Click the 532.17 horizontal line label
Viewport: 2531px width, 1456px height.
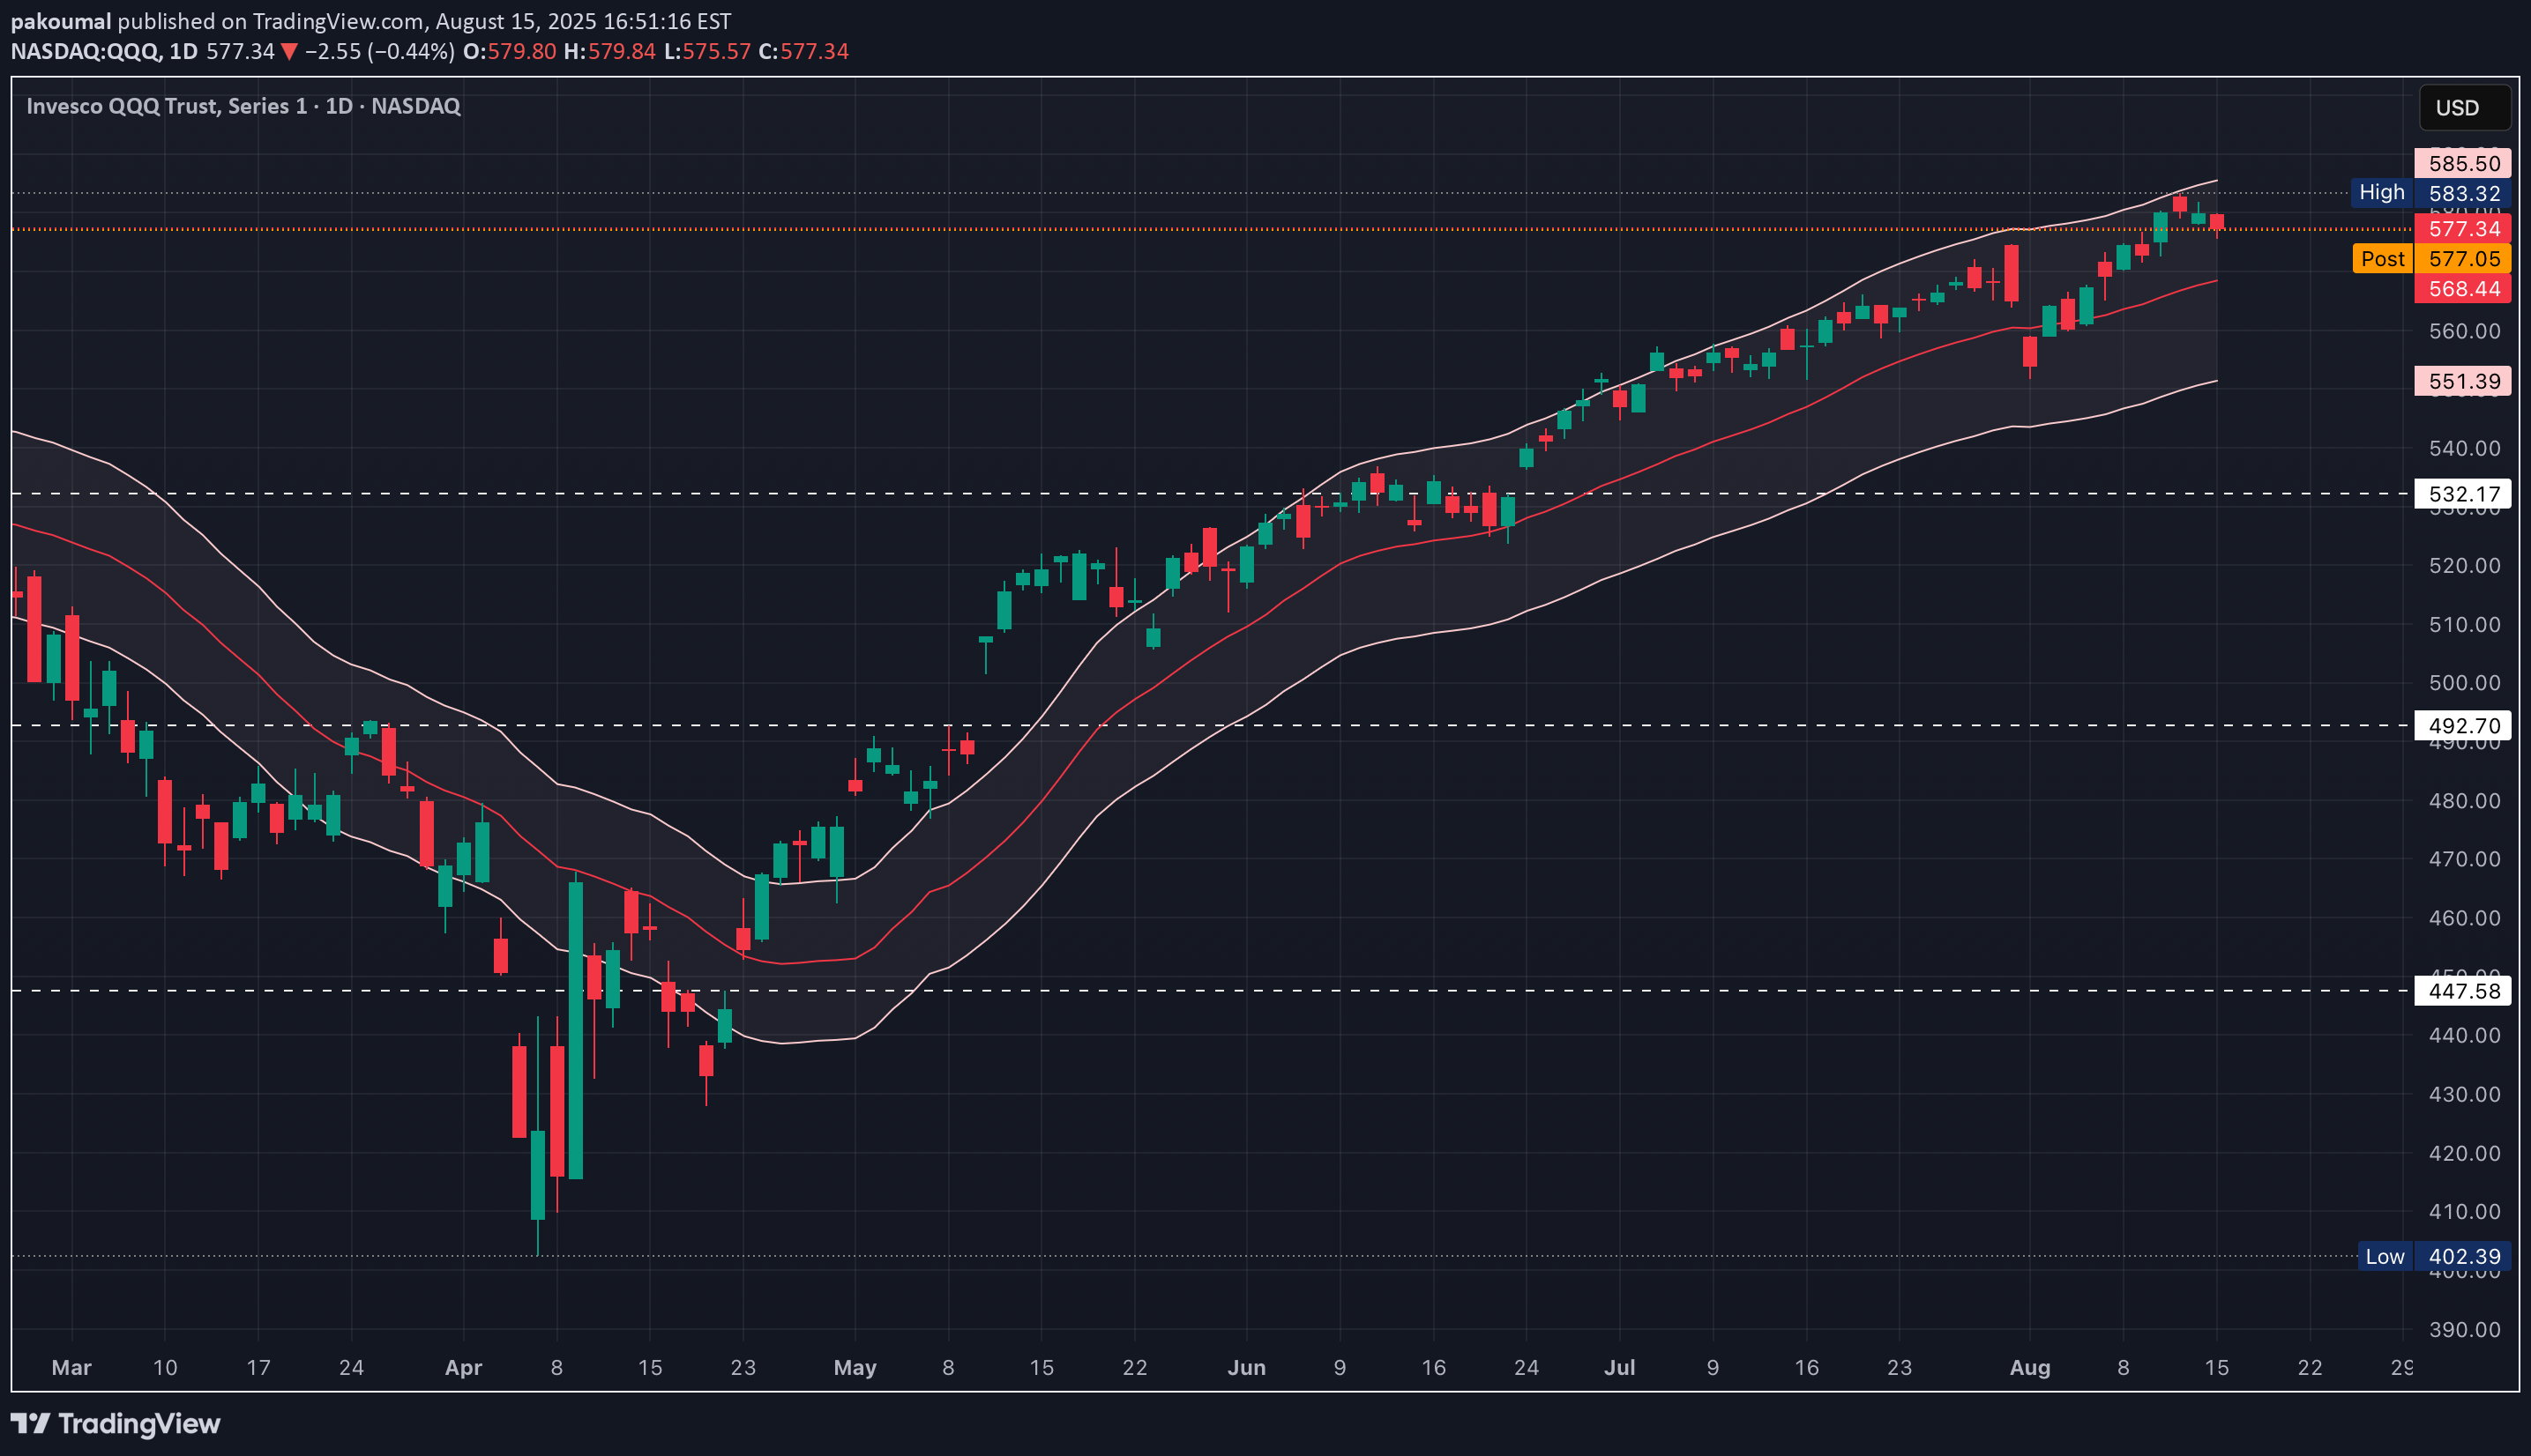point(2462,494)
